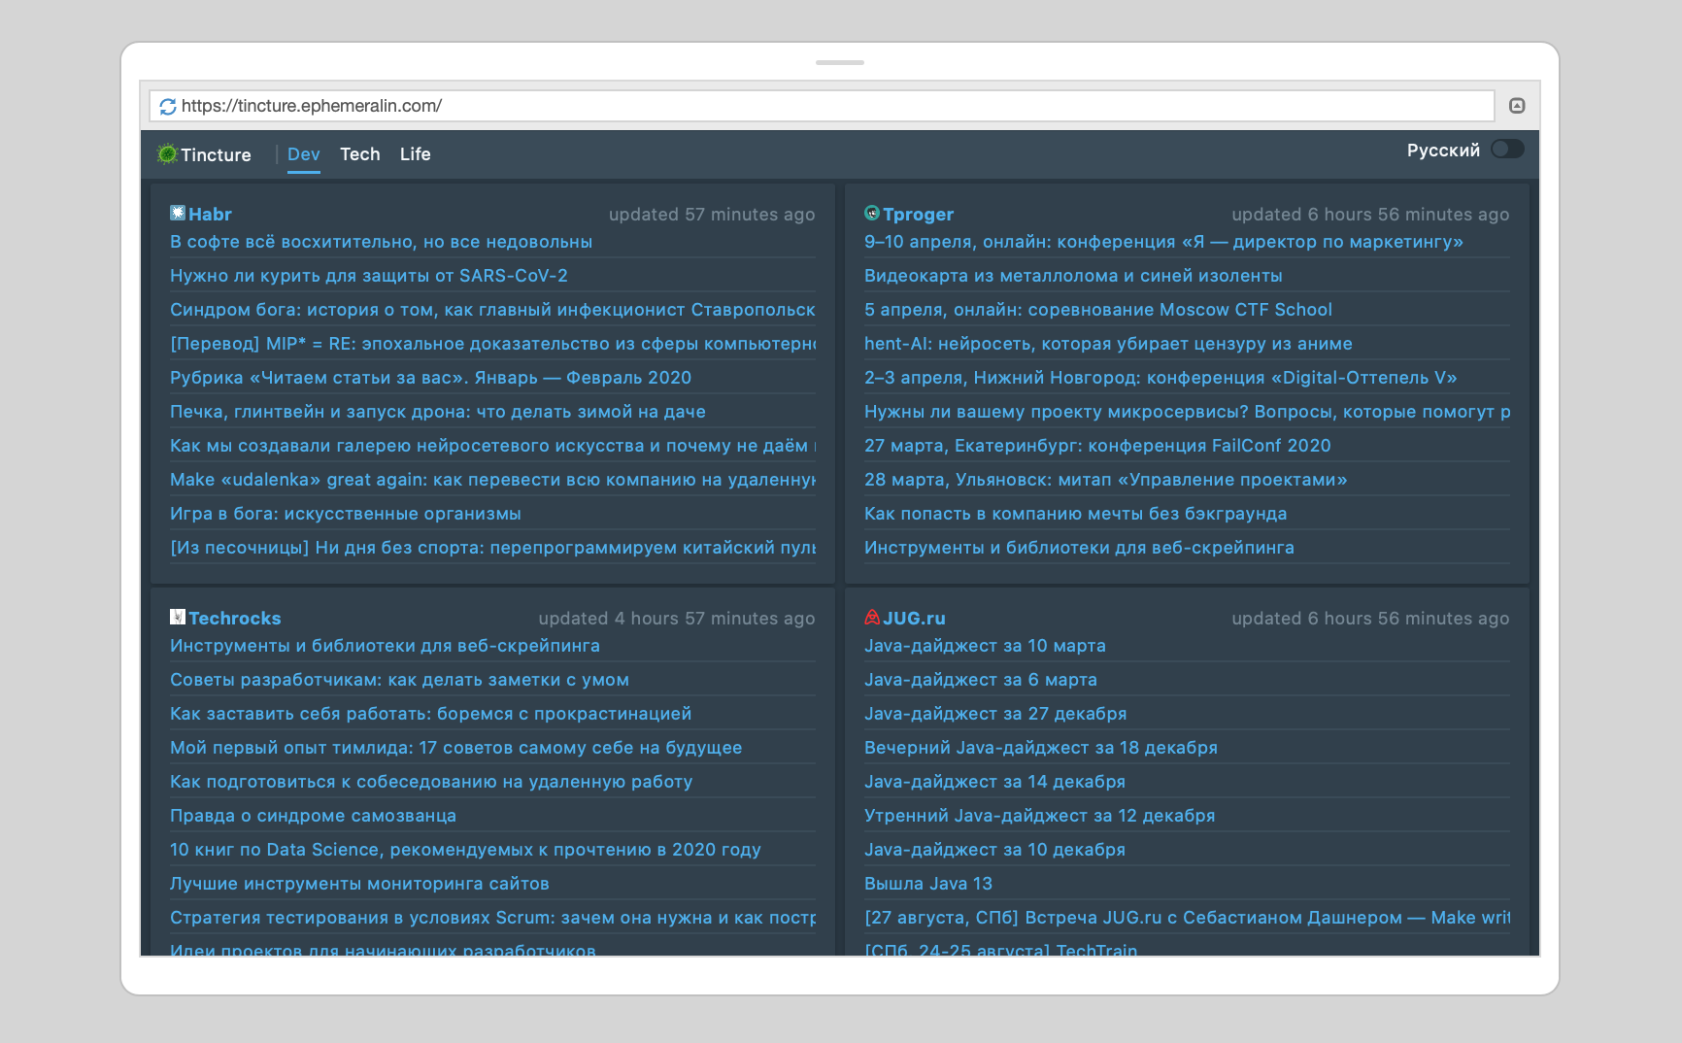Open '10 книг по Data Science' article
Image resolution: width=1682 pixels, height=1043 pixels.
point(465,850)
